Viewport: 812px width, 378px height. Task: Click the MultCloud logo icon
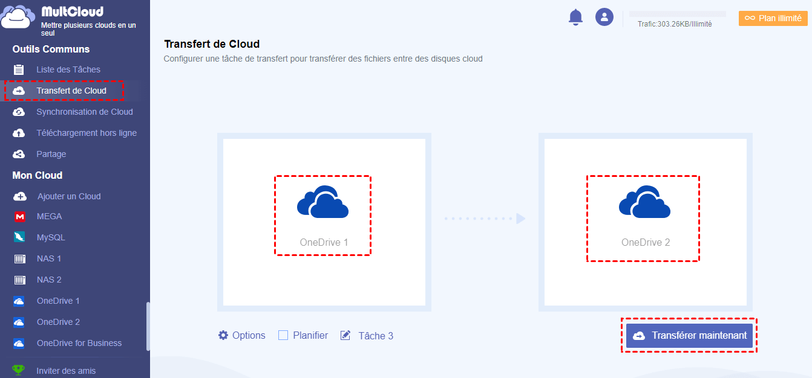(x=17, y=17)
